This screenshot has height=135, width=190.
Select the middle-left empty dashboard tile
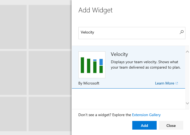point(13,72)
